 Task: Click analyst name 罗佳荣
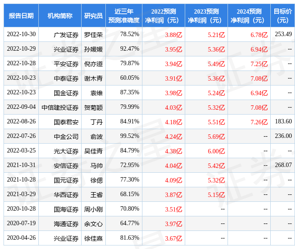pyautogui.click(x=93, y=35)
